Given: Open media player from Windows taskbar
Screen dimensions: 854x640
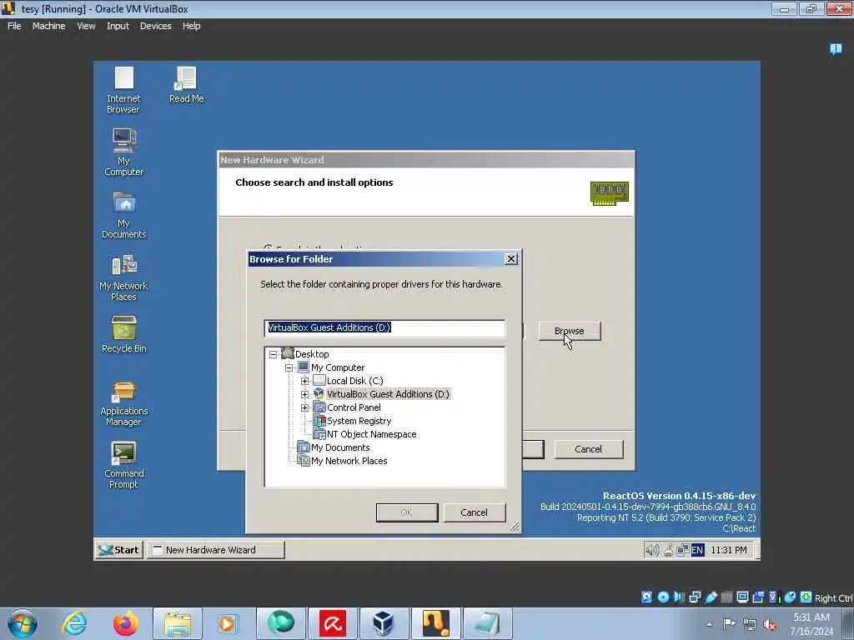Looking at the screenshot, I should (x=228, y=623).
